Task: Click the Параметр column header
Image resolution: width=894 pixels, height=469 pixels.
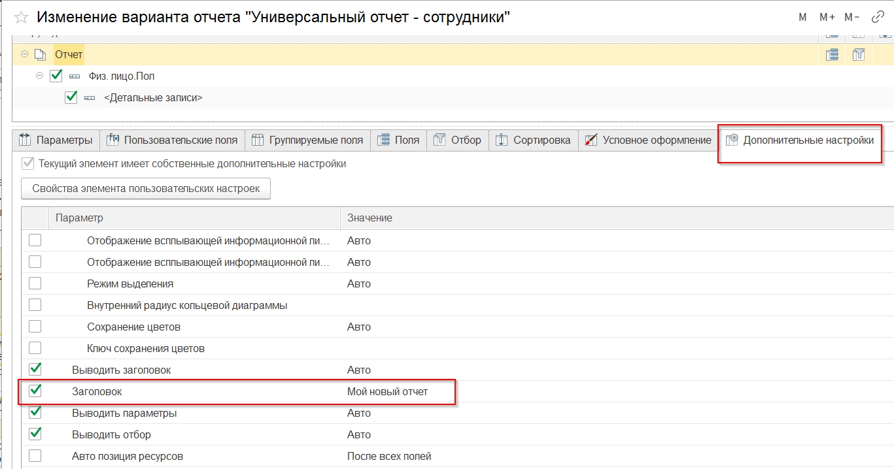Action: pyautogui.click(x=194, y=218)
